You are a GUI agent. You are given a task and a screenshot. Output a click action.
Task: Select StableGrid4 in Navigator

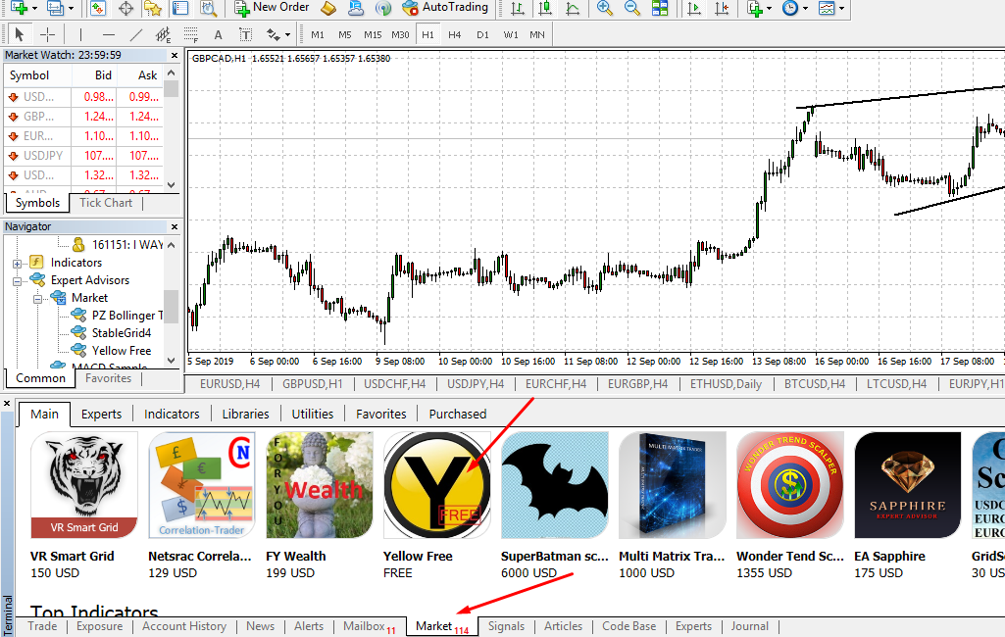click(122, 333)
